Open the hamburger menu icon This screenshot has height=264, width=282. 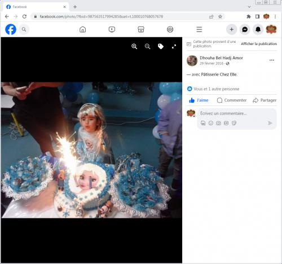click(199, 29)
